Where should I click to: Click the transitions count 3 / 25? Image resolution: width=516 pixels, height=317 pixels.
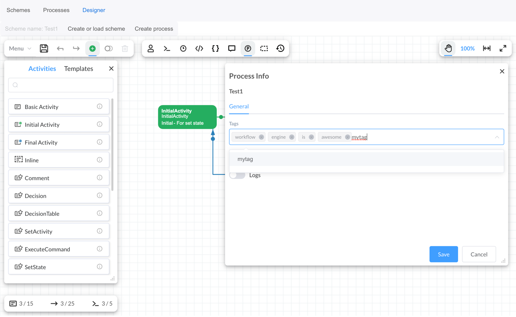point(62,304)
